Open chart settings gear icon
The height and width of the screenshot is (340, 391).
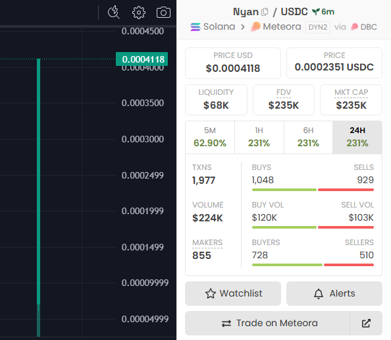coord(139,13)
